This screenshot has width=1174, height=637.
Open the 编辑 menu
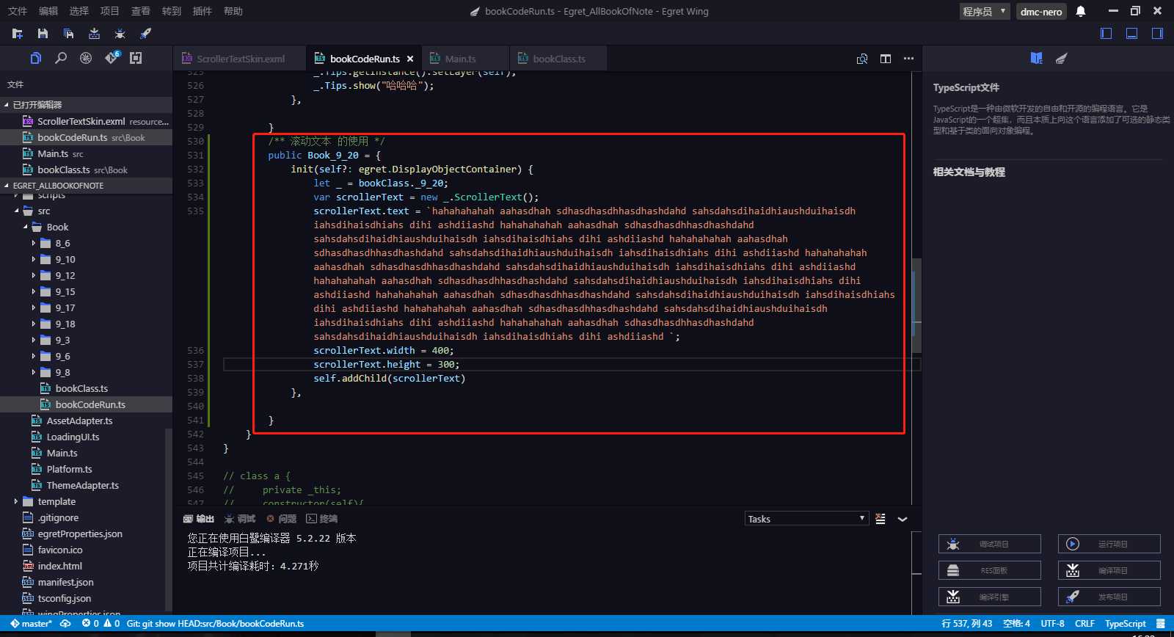48,11
